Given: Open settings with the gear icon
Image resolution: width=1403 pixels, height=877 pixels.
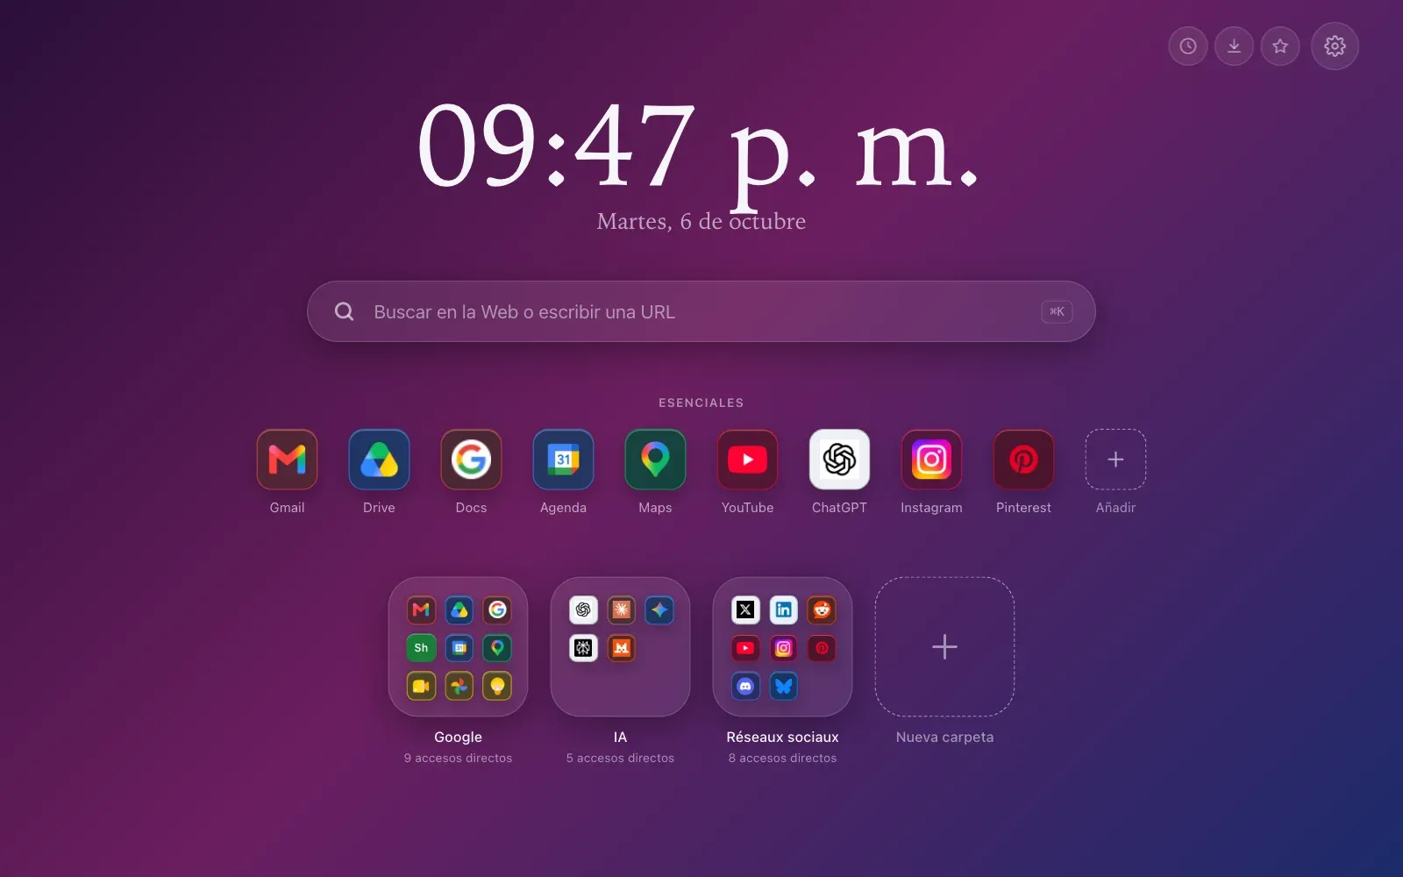Looking at the screenshot, I should (x=1335, y=46).
